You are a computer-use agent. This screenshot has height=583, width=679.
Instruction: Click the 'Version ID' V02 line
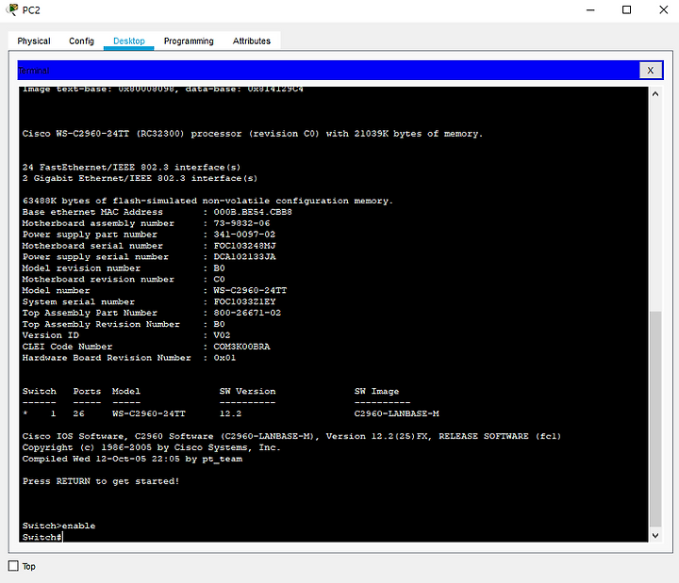(x=126, y=335)
